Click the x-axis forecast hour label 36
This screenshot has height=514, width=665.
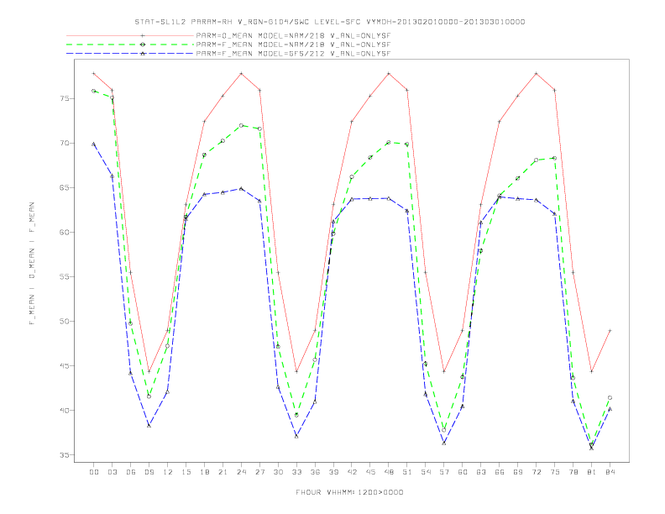[x=315, y=472]
